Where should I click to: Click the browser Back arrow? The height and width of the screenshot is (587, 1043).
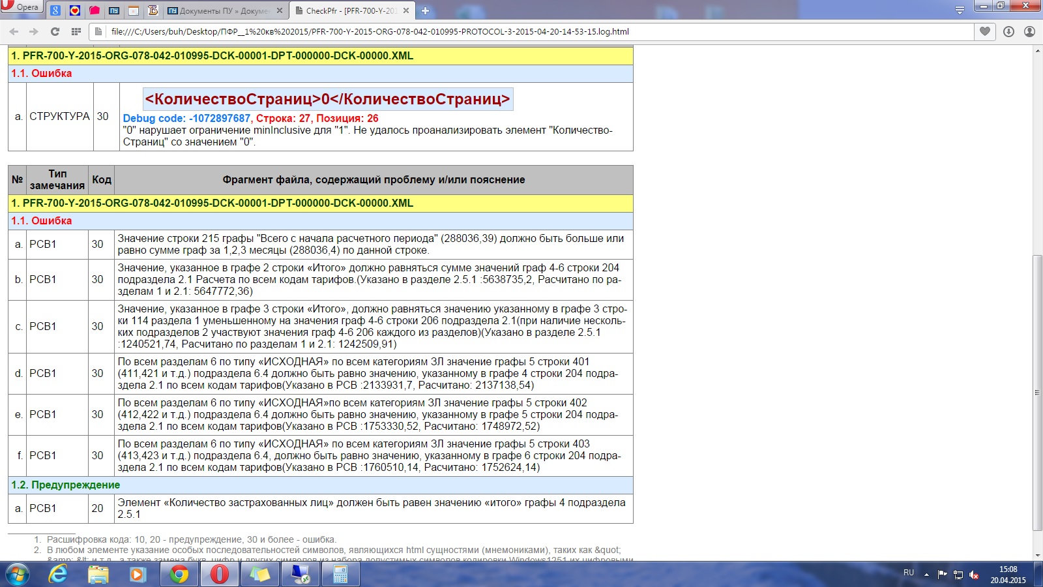pos(14,31)
